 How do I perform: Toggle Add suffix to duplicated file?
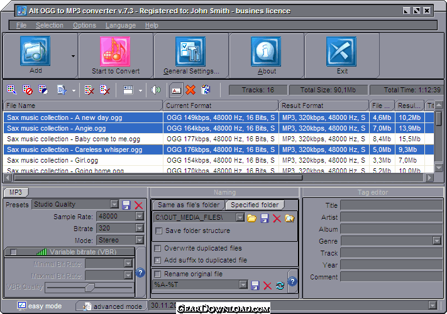click(157, 260)
